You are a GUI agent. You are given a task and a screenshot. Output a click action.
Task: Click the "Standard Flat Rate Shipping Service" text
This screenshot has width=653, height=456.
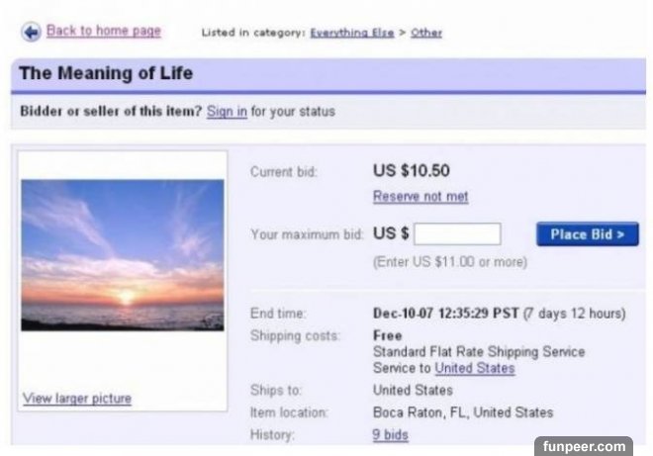[478, 351]
